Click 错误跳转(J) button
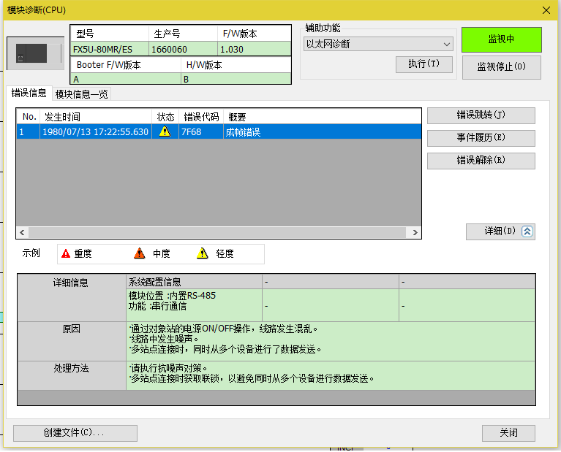The image size is (561, 452). pyautogui.click(x=481, y=115)
